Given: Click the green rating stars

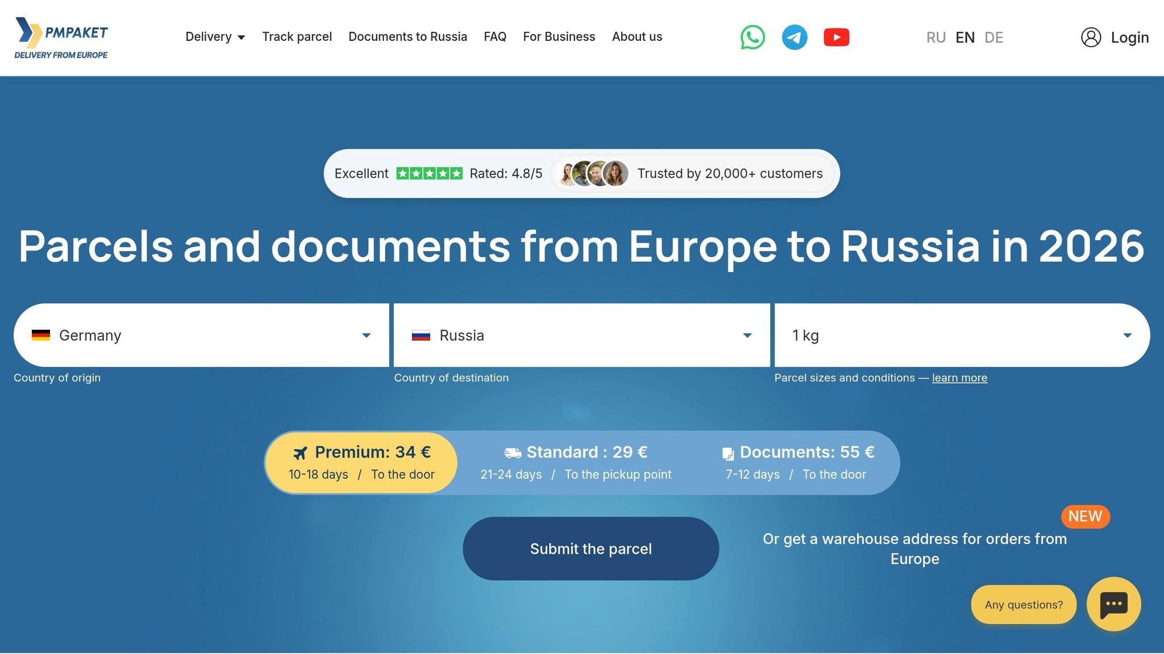Looking at the screenshot, I should pyautogui.click(x=429, y=174).
